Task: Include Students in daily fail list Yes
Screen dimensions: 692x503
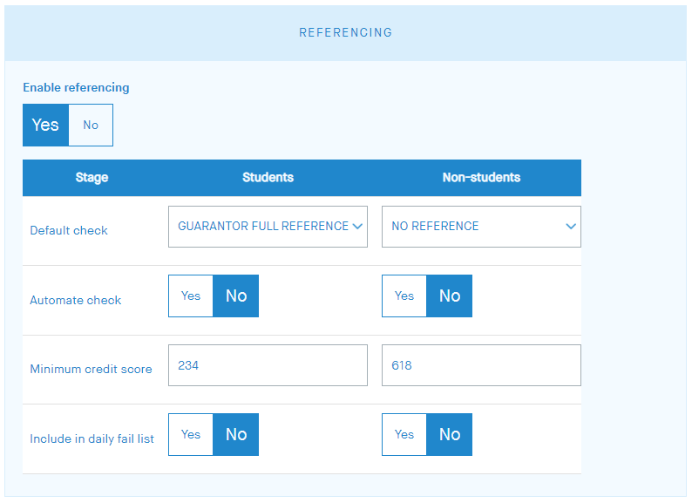Action: pyautogui.click(x=191, y=435)
